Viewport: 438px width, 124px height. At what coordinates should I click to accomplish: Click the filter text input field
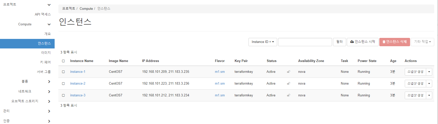click(x=305, y=42)
